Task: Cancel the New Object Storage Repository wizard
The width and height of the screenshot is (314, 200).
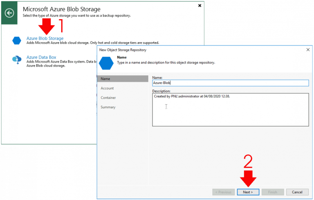Action: (297, 192)
